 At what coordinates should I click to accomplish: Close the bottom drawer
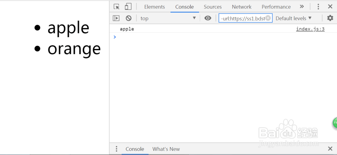point(330,149)
